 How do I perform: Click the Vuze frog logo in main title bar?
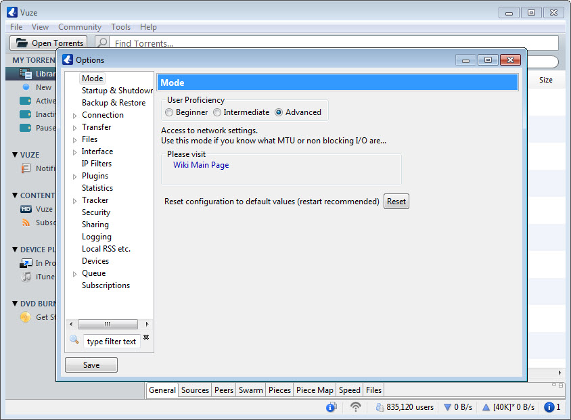12,12
